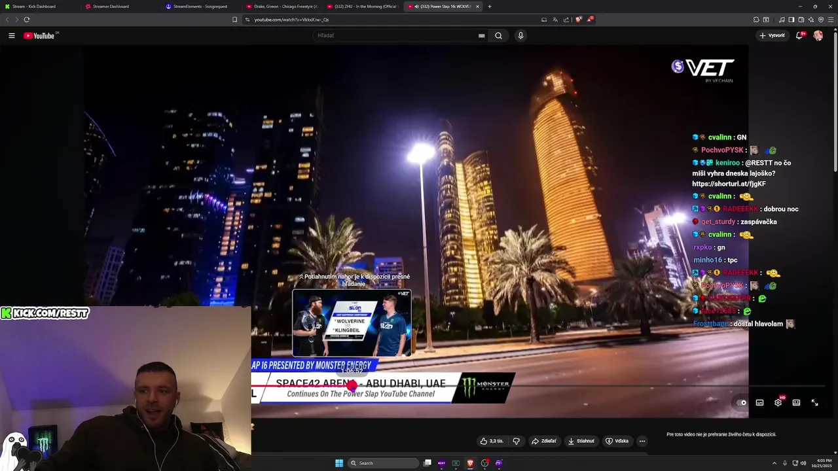Viewport: 838px width, 471px height.
Task: Open the music note toolbar icon
Action: [x=782, y=20]
